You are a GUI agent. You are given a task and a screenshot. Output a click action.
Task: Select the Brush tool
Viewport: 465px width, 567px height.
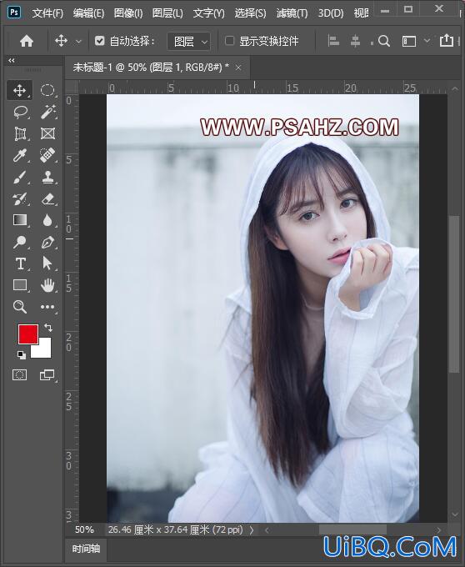(x=20, y=177)
